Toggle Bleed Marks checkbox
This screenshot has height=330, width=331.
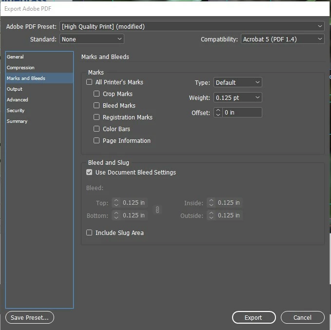click(97, 105)
